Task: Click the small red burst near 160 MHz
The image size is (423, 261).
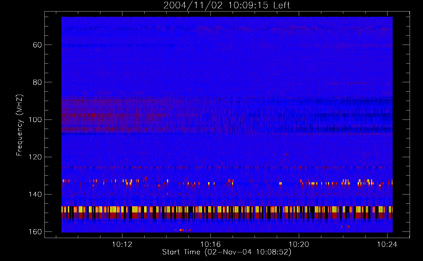Action: coord(181,230)
